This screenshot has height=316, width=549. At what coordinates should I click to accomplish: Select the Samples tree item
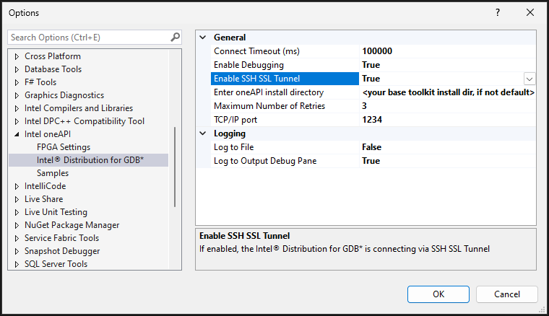click(x=53, y=173)
